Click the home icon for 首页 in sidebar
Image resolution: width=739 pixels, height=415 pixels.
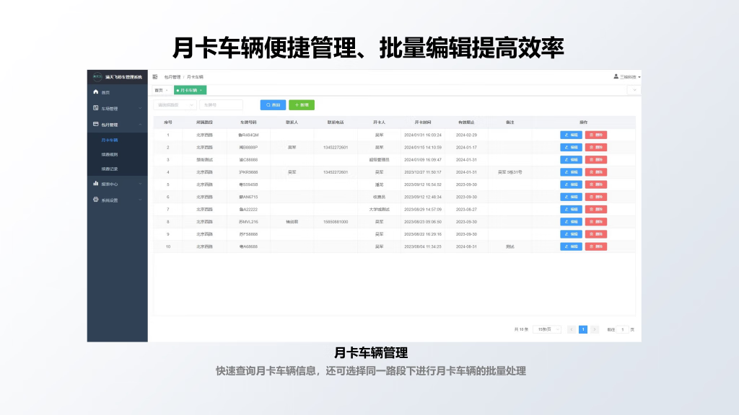(95, 92)
